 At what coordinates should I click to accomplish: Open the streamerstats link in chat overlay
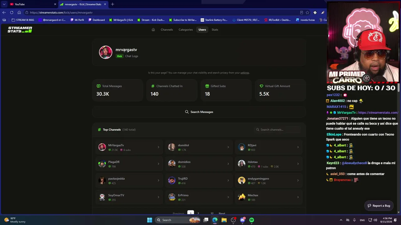coord(378,112)
